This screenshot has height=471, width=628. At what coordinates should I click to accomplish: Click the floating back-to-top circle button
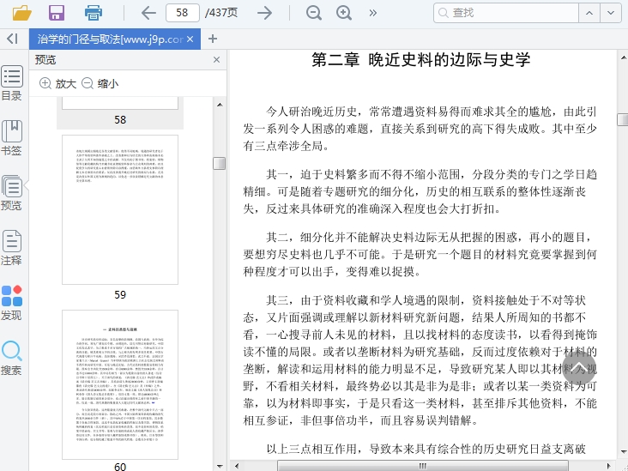point(579,367)
